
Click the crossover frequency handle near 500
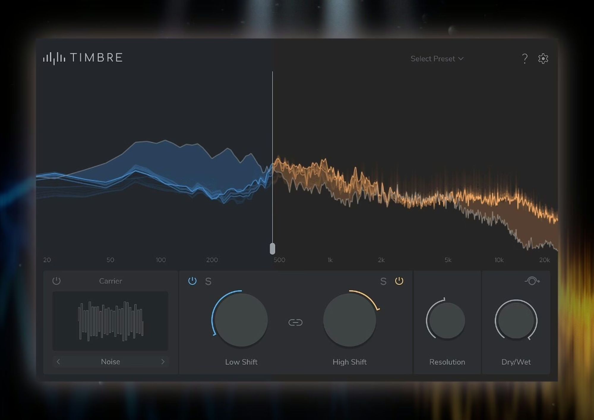[x=272, y=249]
